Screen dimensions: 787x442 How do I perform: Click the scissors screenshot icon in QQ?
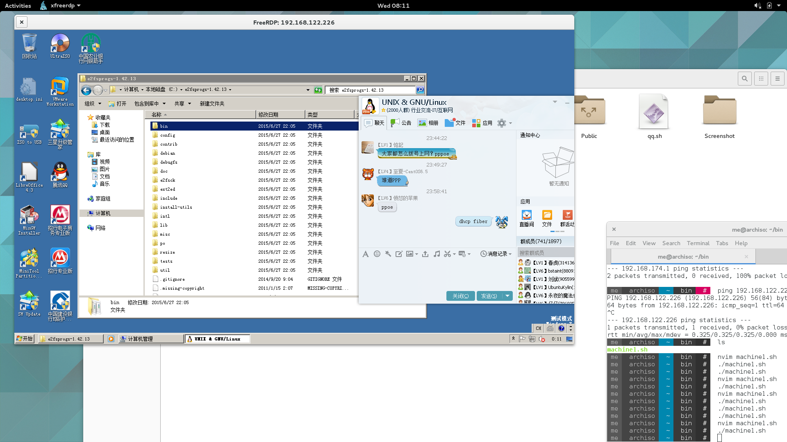tap(447, 254)
